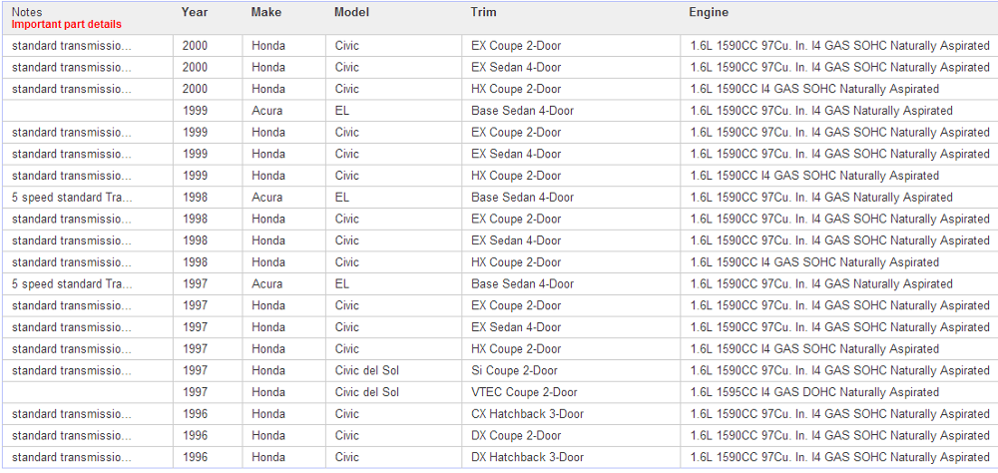
Task: Click the 5 speed note in 1997 Acura row
Action: pyautogui.click(x=72, y=284)
